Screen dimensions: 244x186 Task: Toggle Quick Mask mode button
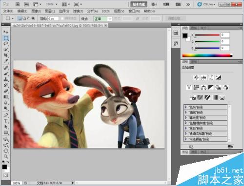pyautogui.click(x=6, y=175)
